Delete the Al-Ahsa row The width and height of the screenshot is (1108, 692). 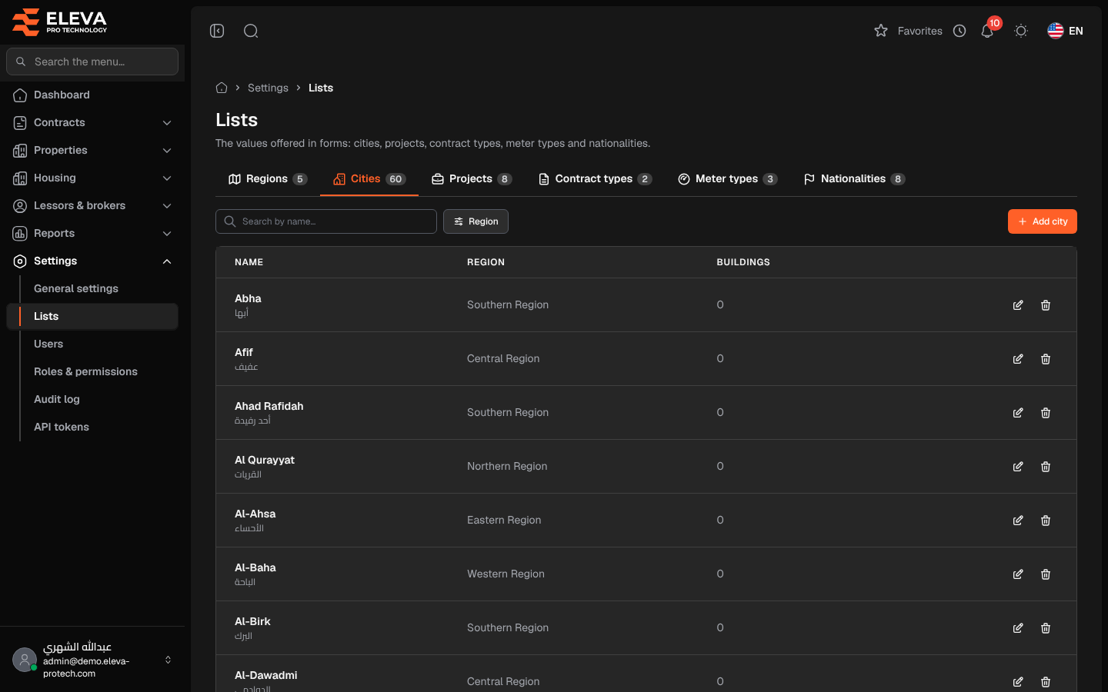pyautogui.click(x=1046, y=521)
